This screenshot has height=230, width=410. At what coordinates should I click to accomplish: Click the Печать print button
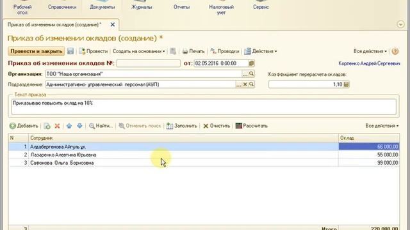point(193,51)
